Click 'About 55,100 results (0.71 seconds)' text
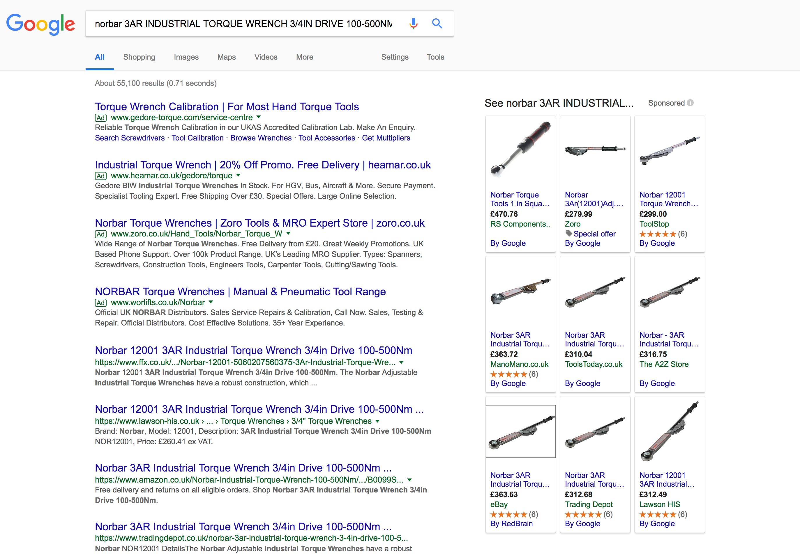The width and height of the screenshot is (800, 555). (x=156, y=83)
